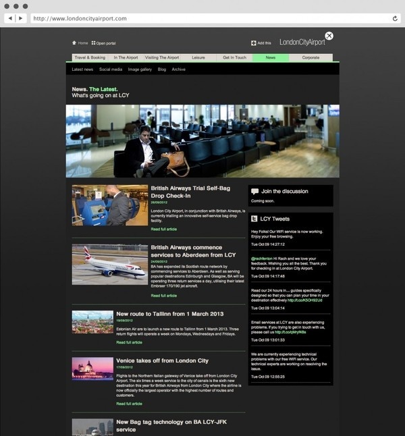
Task: Click timestamp Tue Oct 09 14:27:12
Action: [x=268, y=244]
